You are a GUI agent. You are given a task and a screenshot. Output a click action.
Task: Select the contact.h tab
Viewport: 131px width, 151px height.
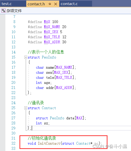(36, 4)
